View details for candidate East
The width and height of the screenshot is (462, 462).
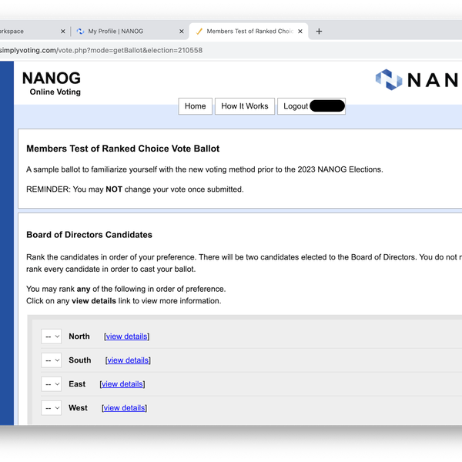coord(122,384)
